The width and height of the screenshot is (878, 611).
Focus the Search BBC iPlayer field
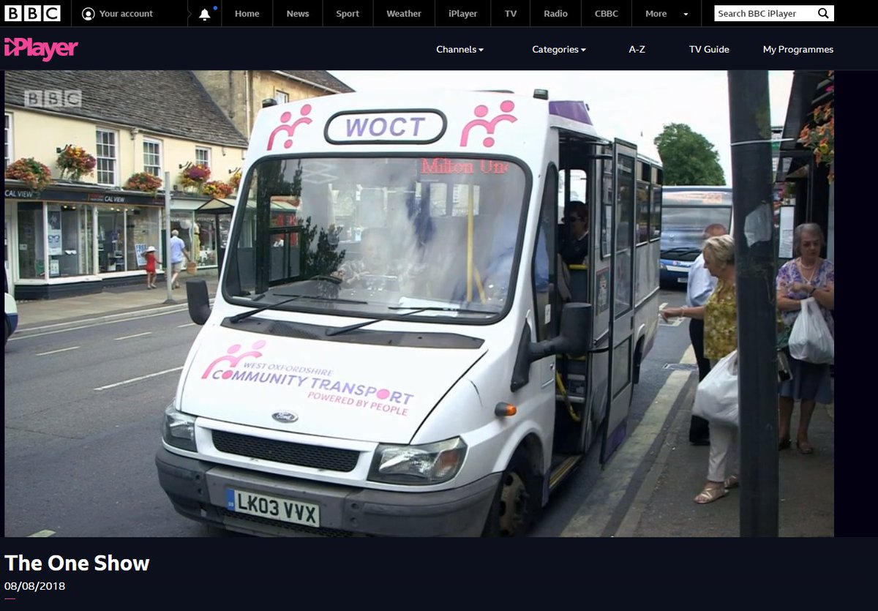764,13
